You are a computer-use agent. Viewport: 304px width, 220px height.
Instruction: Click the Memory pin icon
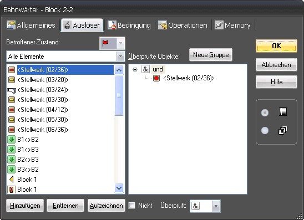coord(219,25)
